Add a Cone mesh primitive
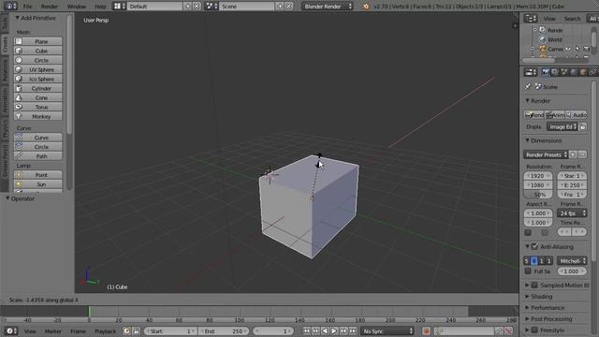599x337 pixels. pyautogui.click(x=37, y=97)
